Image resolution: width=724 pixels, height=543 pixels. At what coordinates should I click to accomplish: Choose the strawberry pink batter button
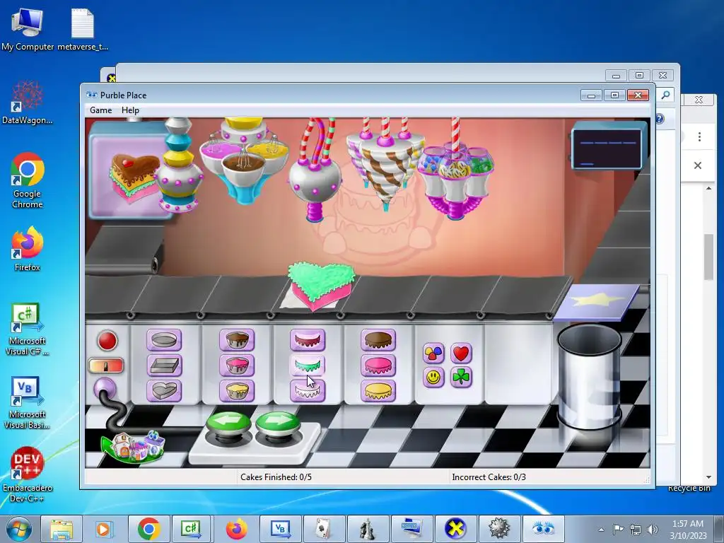coord(236,366)
